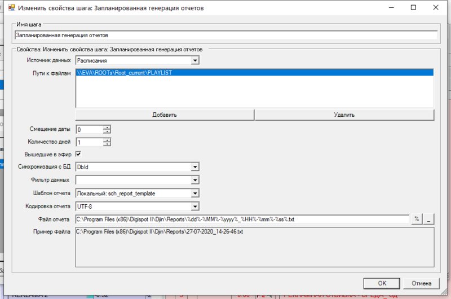Decrease Количество дней with the down arrow
Viewport: 451px width, 299px height.
(x=107, y=144)
